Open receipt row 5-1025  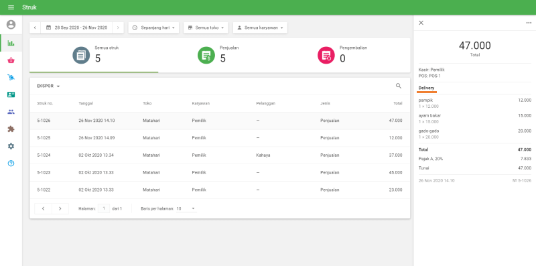click(x=220, y=138)
